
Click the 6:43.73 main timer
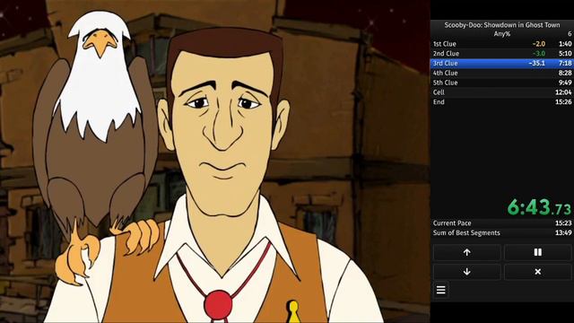click(539, 207)
